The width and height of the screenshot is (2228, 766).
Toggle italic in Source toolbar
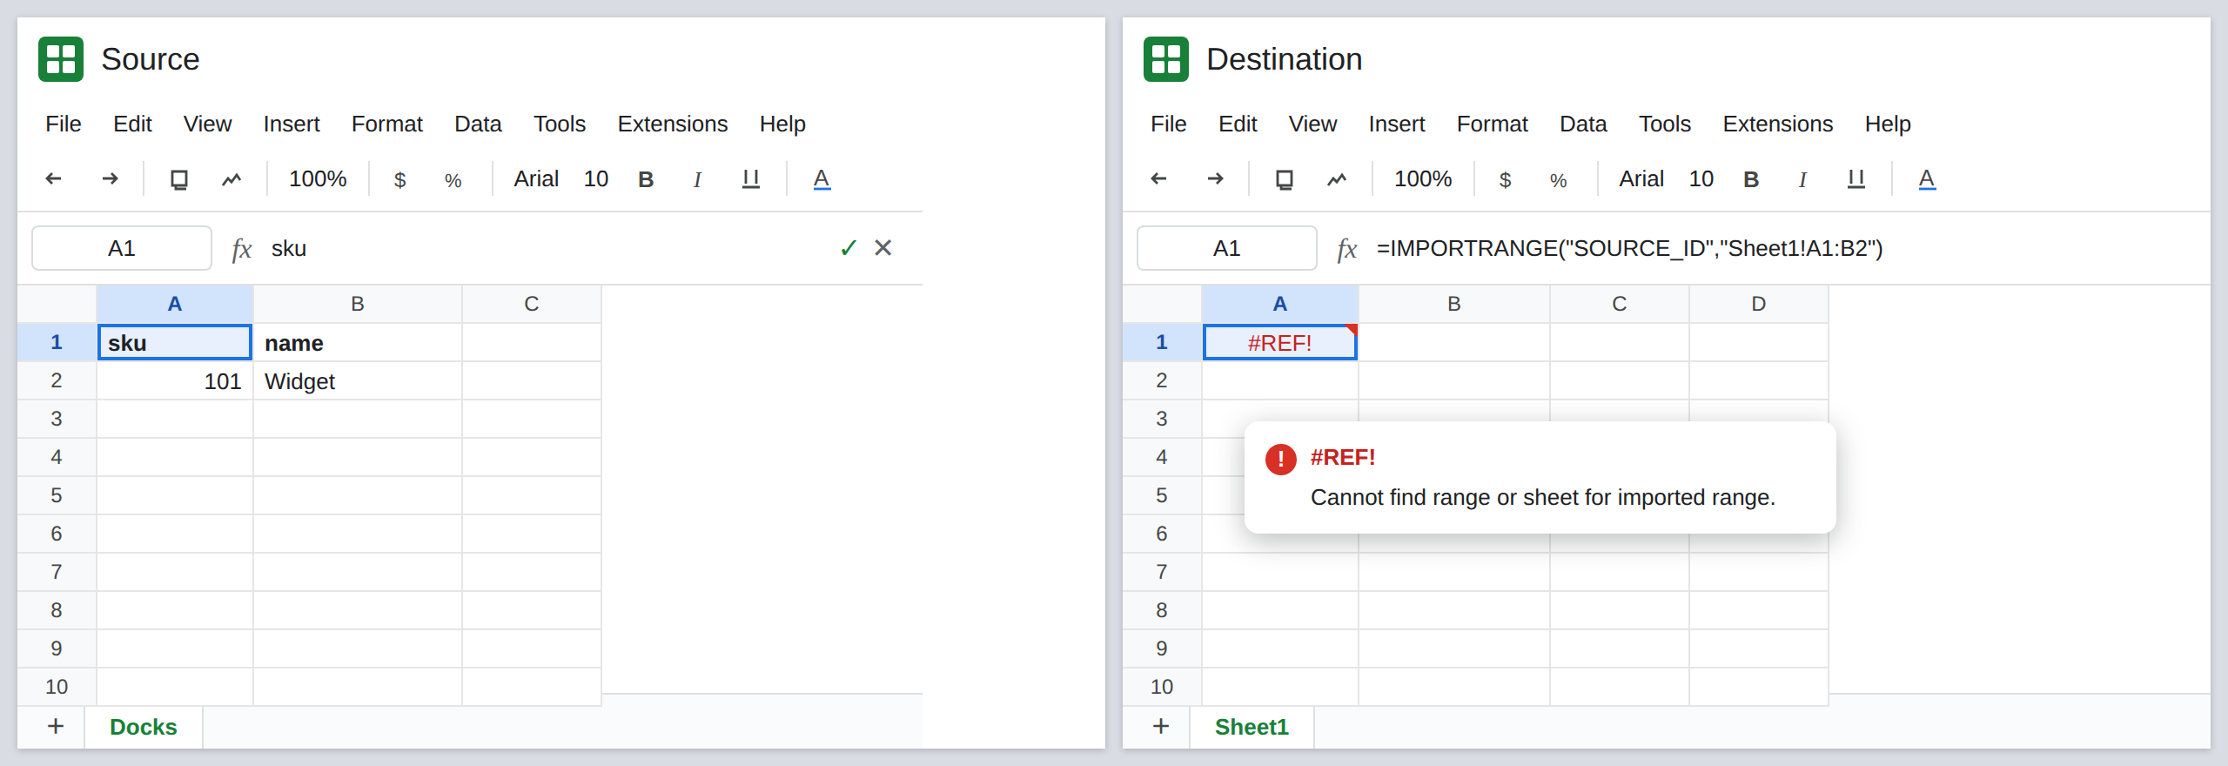[697, 179]
